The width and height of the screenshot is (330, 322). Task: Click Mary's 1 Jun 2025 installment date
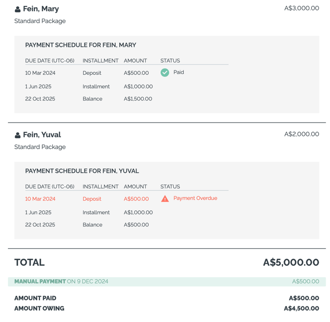pyautogui.click(x=38, y=87)
